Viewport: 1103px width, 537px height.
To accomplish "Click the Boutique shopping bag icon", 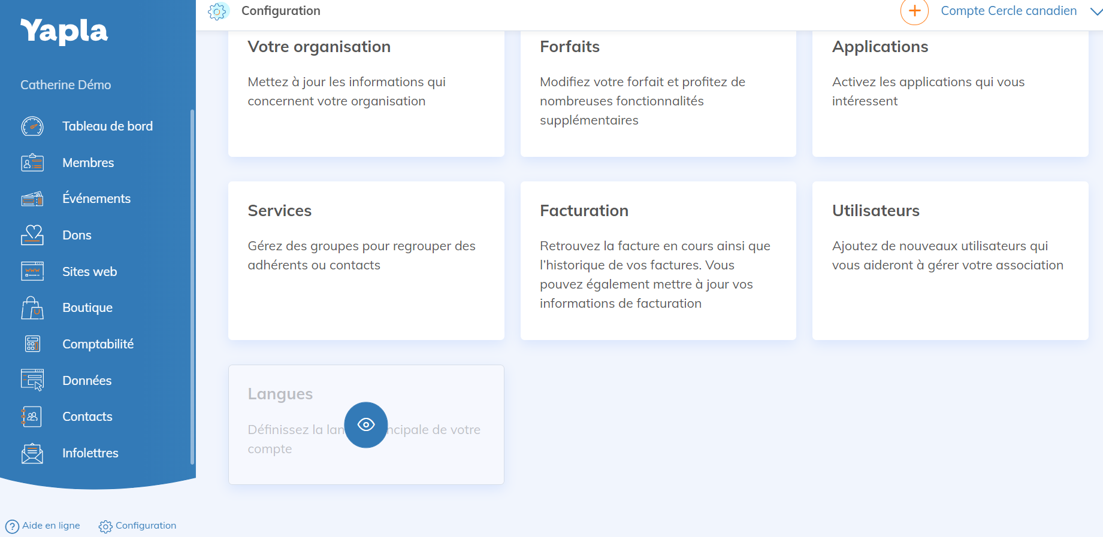I will pos(32,308).
